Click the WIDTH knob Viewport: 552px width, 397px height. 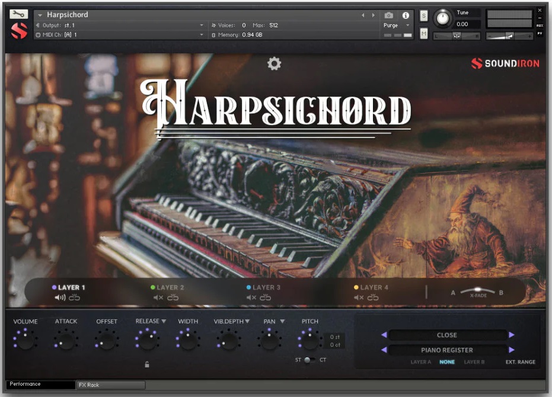tap(188, 340)
